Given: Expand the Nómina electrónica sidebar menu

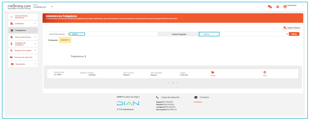Looking at the screenshot, I should 23,37.
